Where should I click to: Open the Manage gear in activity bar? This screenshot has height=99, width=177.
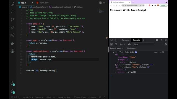(x=13, y=92)
